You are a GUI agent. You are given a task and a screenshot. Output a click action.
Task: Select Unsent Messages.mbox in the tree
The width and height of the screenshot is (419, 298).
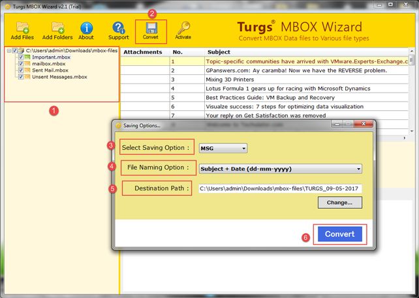tap(59, 77)
